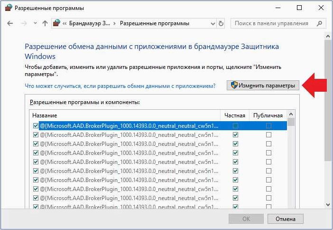Click the heading 'Разрешение обмена данными с приложениями'
The height and width of the screenshot is (230, 333).
pyautogui.click(x=152, y=51)
